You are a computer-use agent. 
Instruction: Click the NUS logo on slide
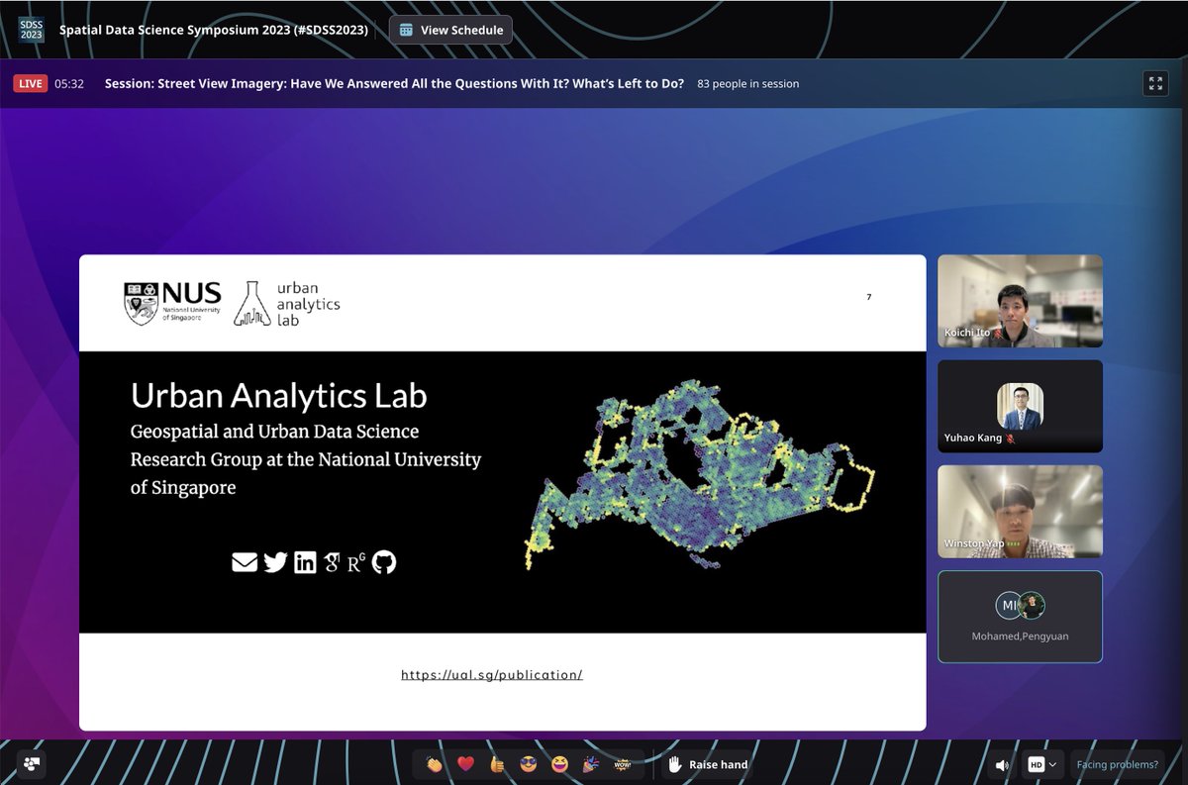tap(172, 303)
